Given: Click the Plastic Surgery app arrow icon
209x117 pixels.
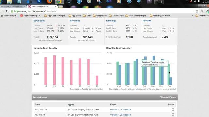Looking at the screenshot, I should point(69,110).
